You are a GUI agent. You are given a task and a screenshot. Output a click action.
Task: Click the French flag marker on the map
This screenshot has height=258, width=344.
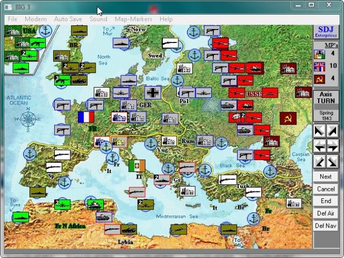point(85,117)
